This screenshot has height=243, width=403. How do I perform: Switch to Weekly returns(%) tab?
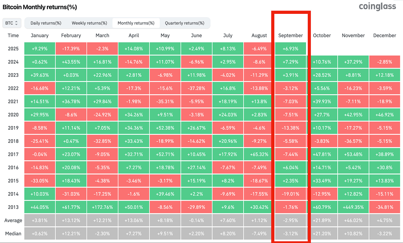click(x=89, y=23)
